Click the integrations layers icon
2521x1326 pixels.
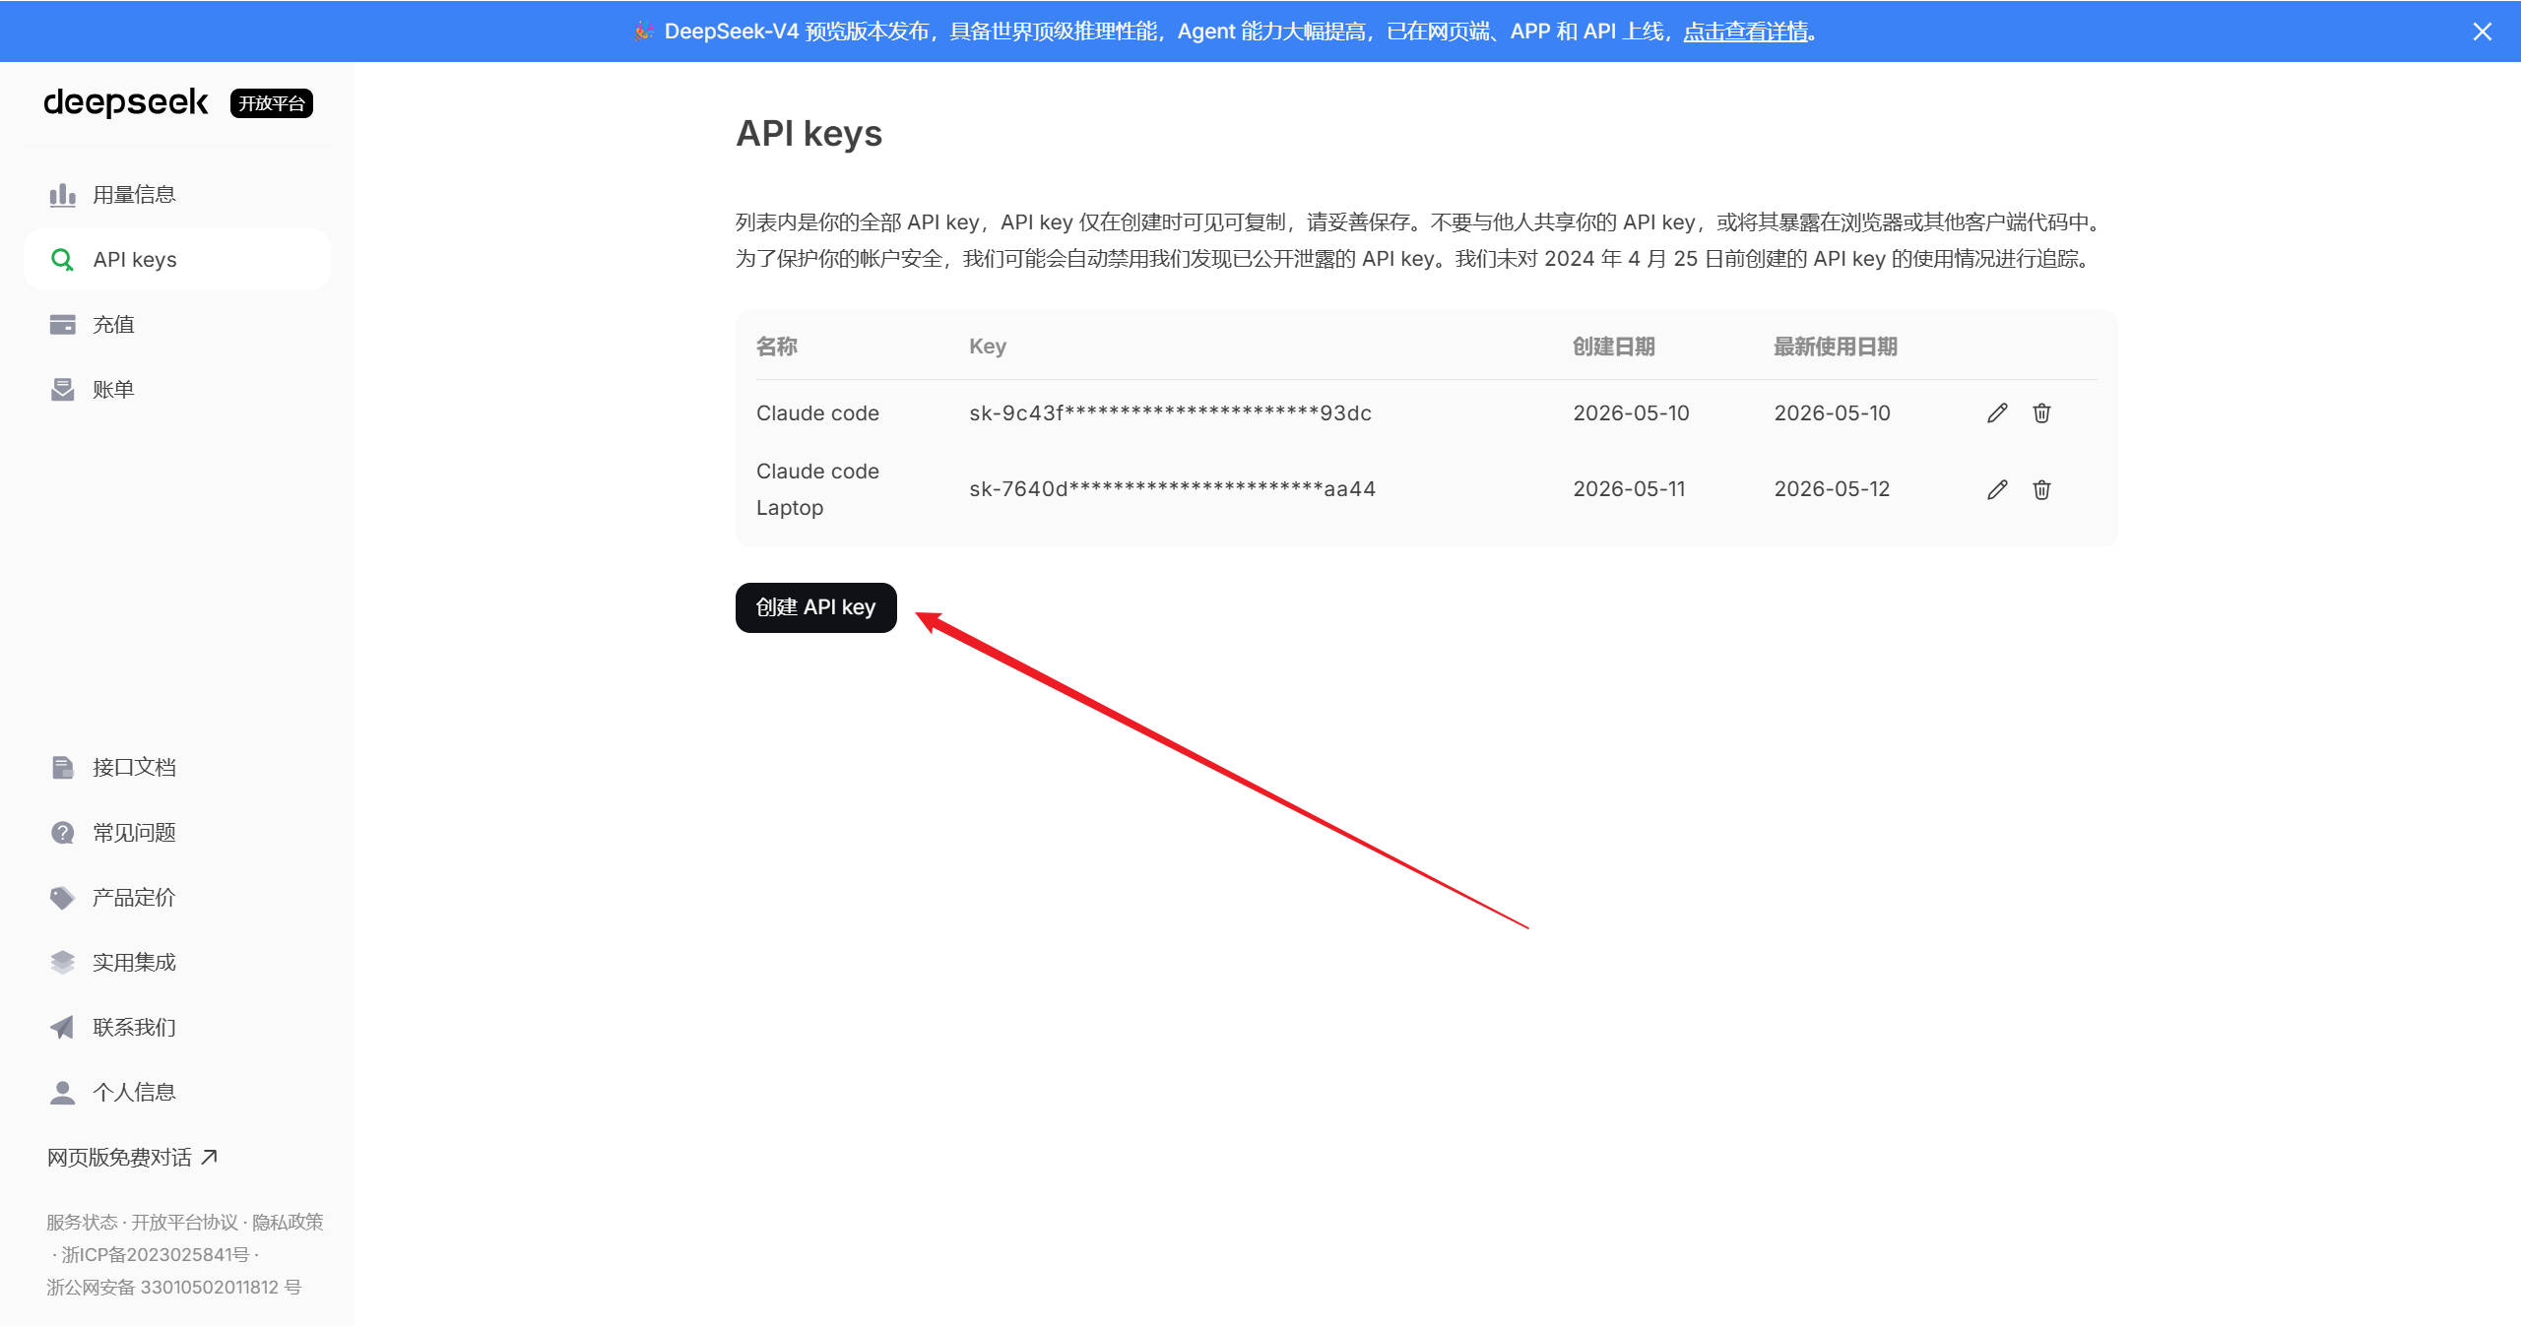[x=62, y=963]
